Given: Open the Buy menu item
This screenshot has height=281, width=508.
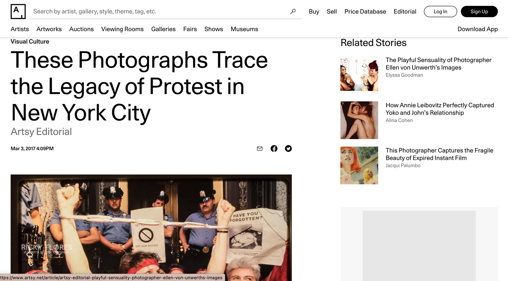Looking at the screenshot, I should tap(314, 12).
